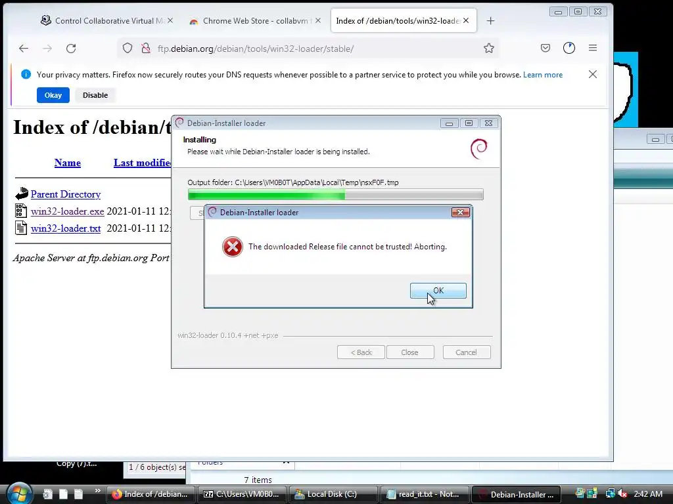
Task: Switch to 7-Zip C:\Users\VM0B0 taskbar button
Action: click(x=243, y=494)
